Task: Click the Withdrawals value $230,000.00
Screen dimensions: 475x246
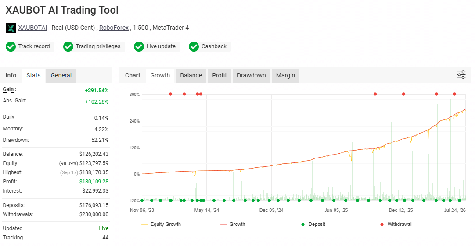Action: pyautogui.click(x=94, y=214)
